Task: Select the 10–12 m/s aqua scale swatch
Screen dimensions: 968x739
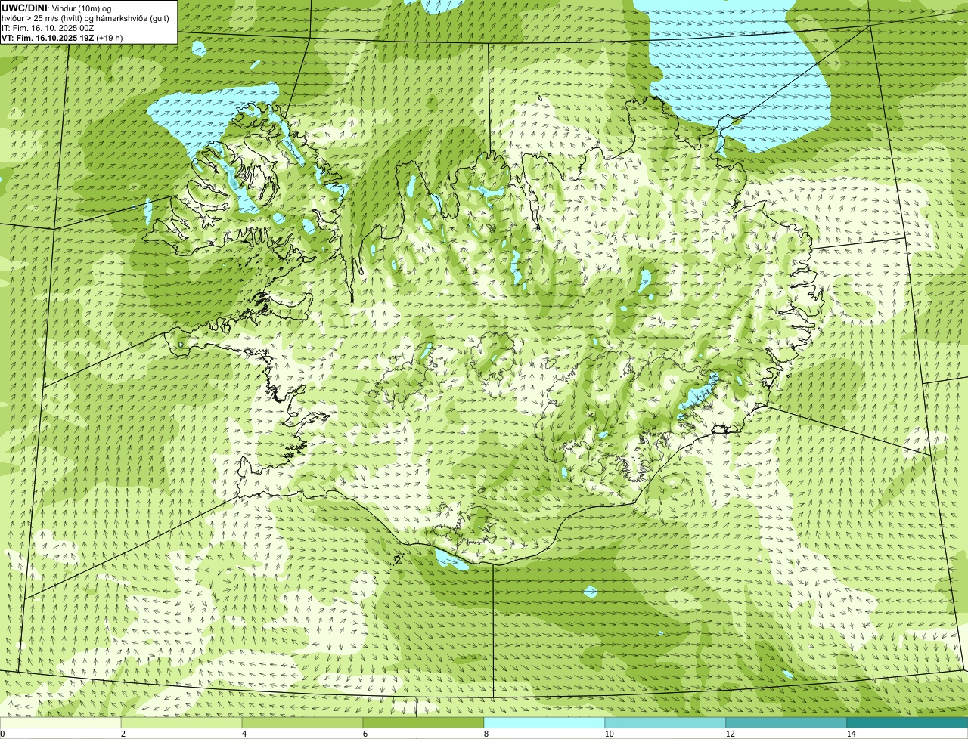Action: click(665, 722)
